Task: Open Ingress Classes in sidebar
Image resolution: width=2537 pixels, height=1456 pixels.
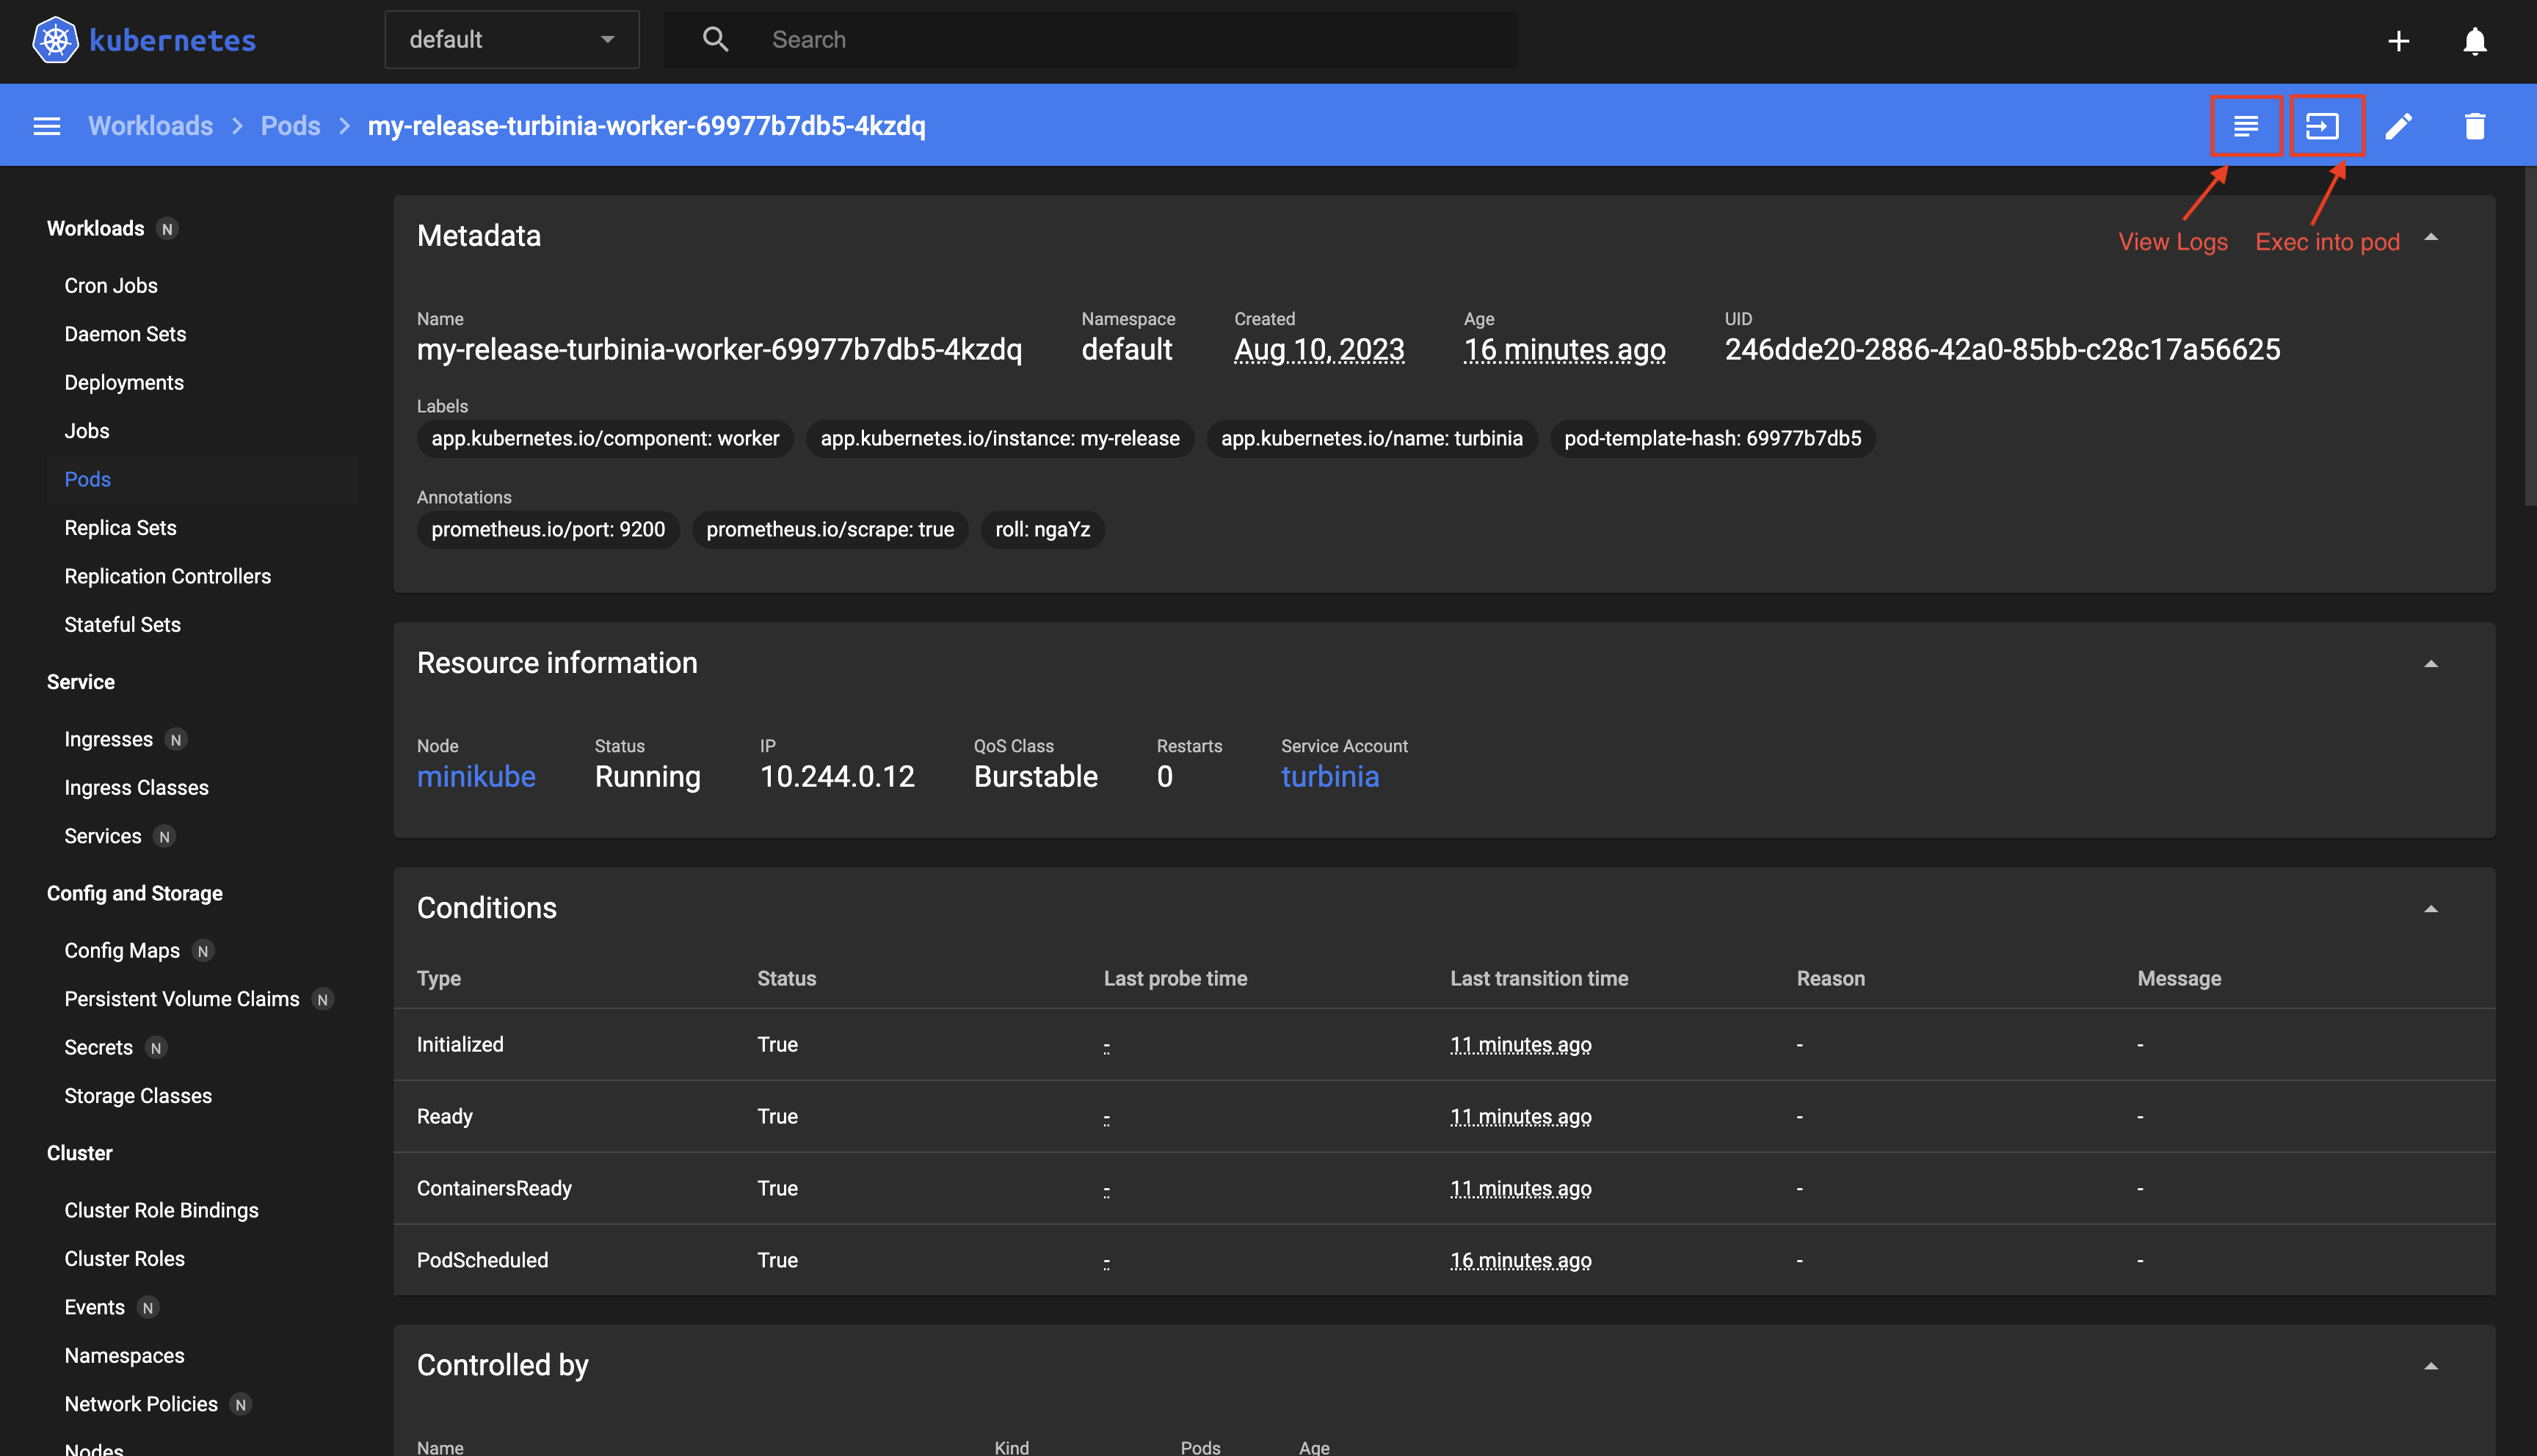Action: pyautogui.click(x=136, y=788)
